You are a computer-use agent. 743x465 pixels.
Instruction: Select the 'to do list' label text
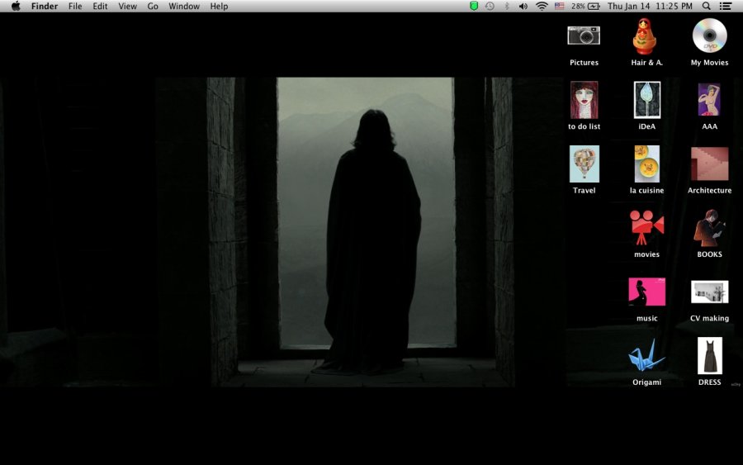pos(584,126)
